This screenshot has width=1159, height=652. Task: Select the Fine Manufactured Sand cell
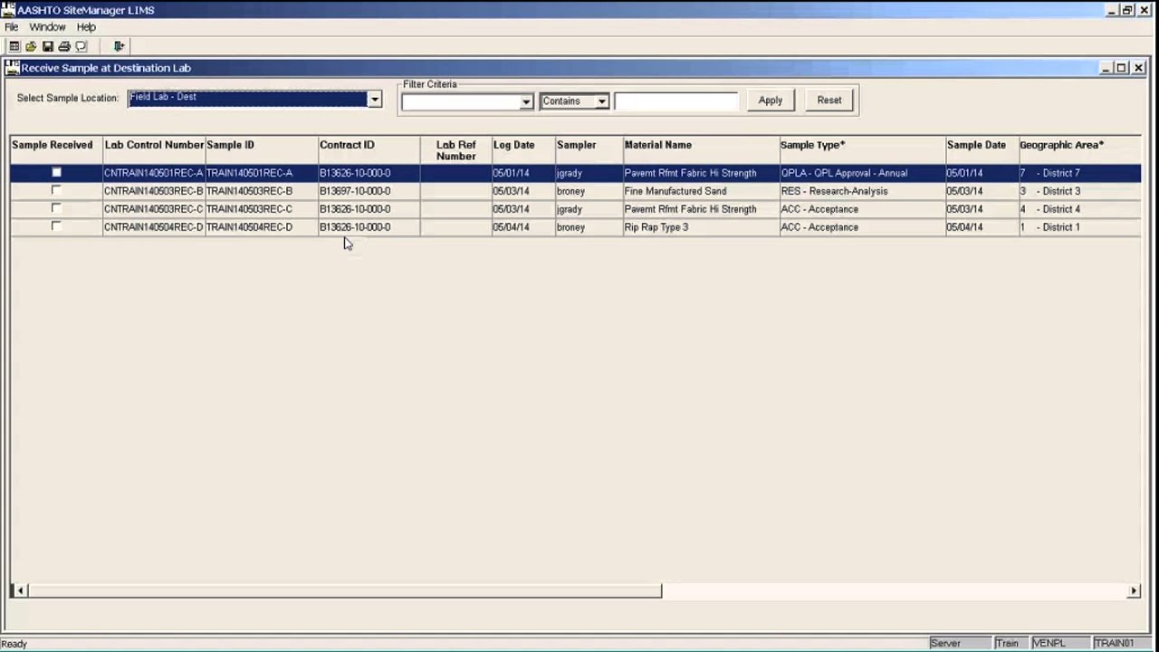(x=701, y=191)
